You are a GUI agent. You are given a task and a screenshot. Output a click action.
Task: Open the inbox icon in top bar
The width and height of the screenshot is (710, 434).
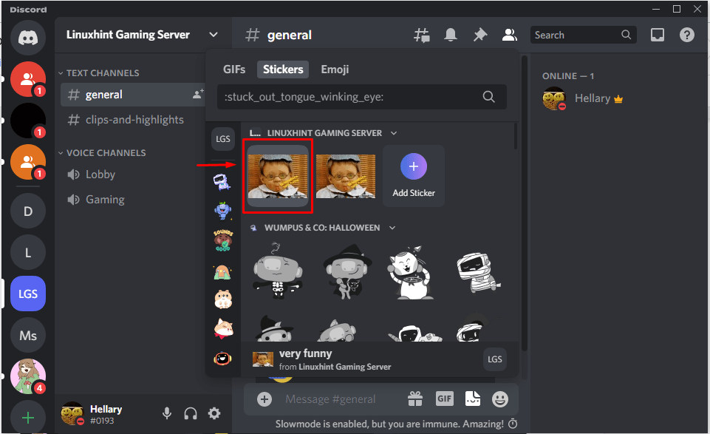coord(657,34)
